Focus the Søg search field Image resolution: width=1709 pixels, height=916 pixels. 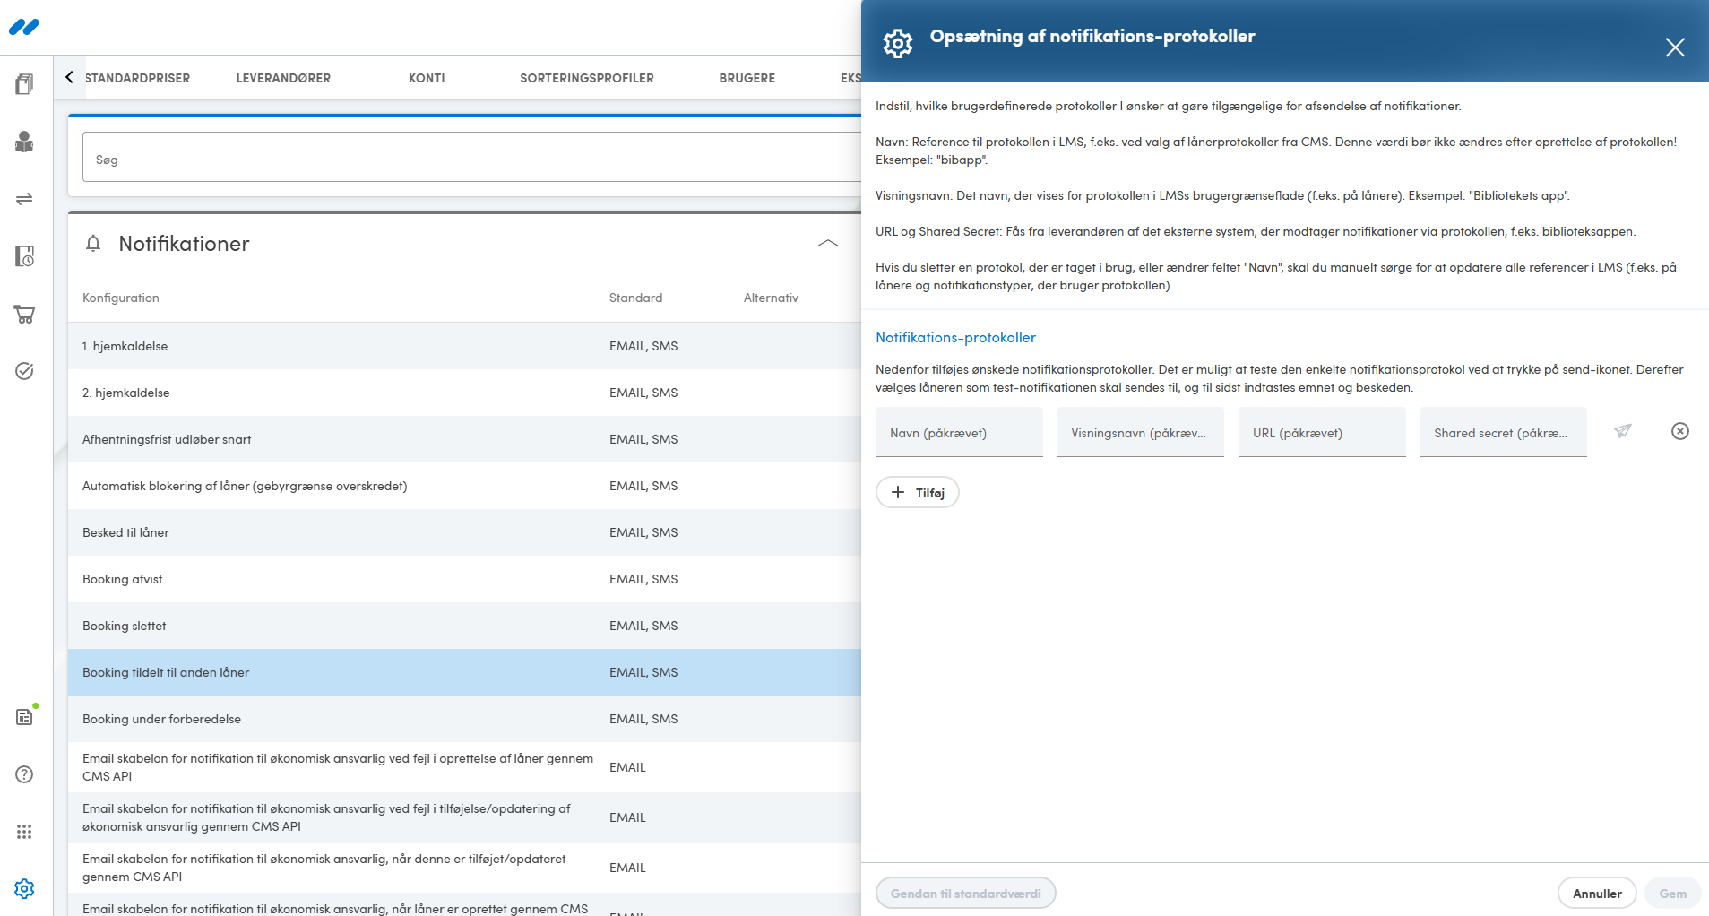tap(471, 158)
